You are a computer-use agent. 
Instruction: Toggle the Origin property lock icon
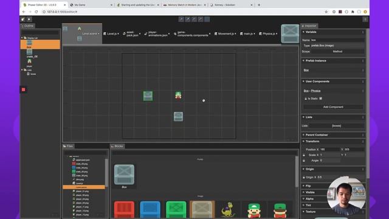point(304,177)
